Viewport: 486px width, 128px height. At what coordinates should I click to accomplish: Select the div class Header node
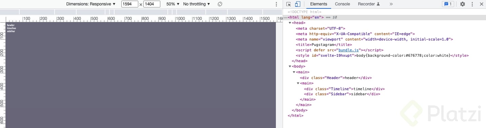[336, 78]
